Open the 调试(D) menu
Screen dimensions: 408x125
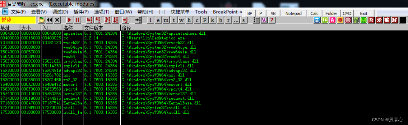(x=60, y=12)
